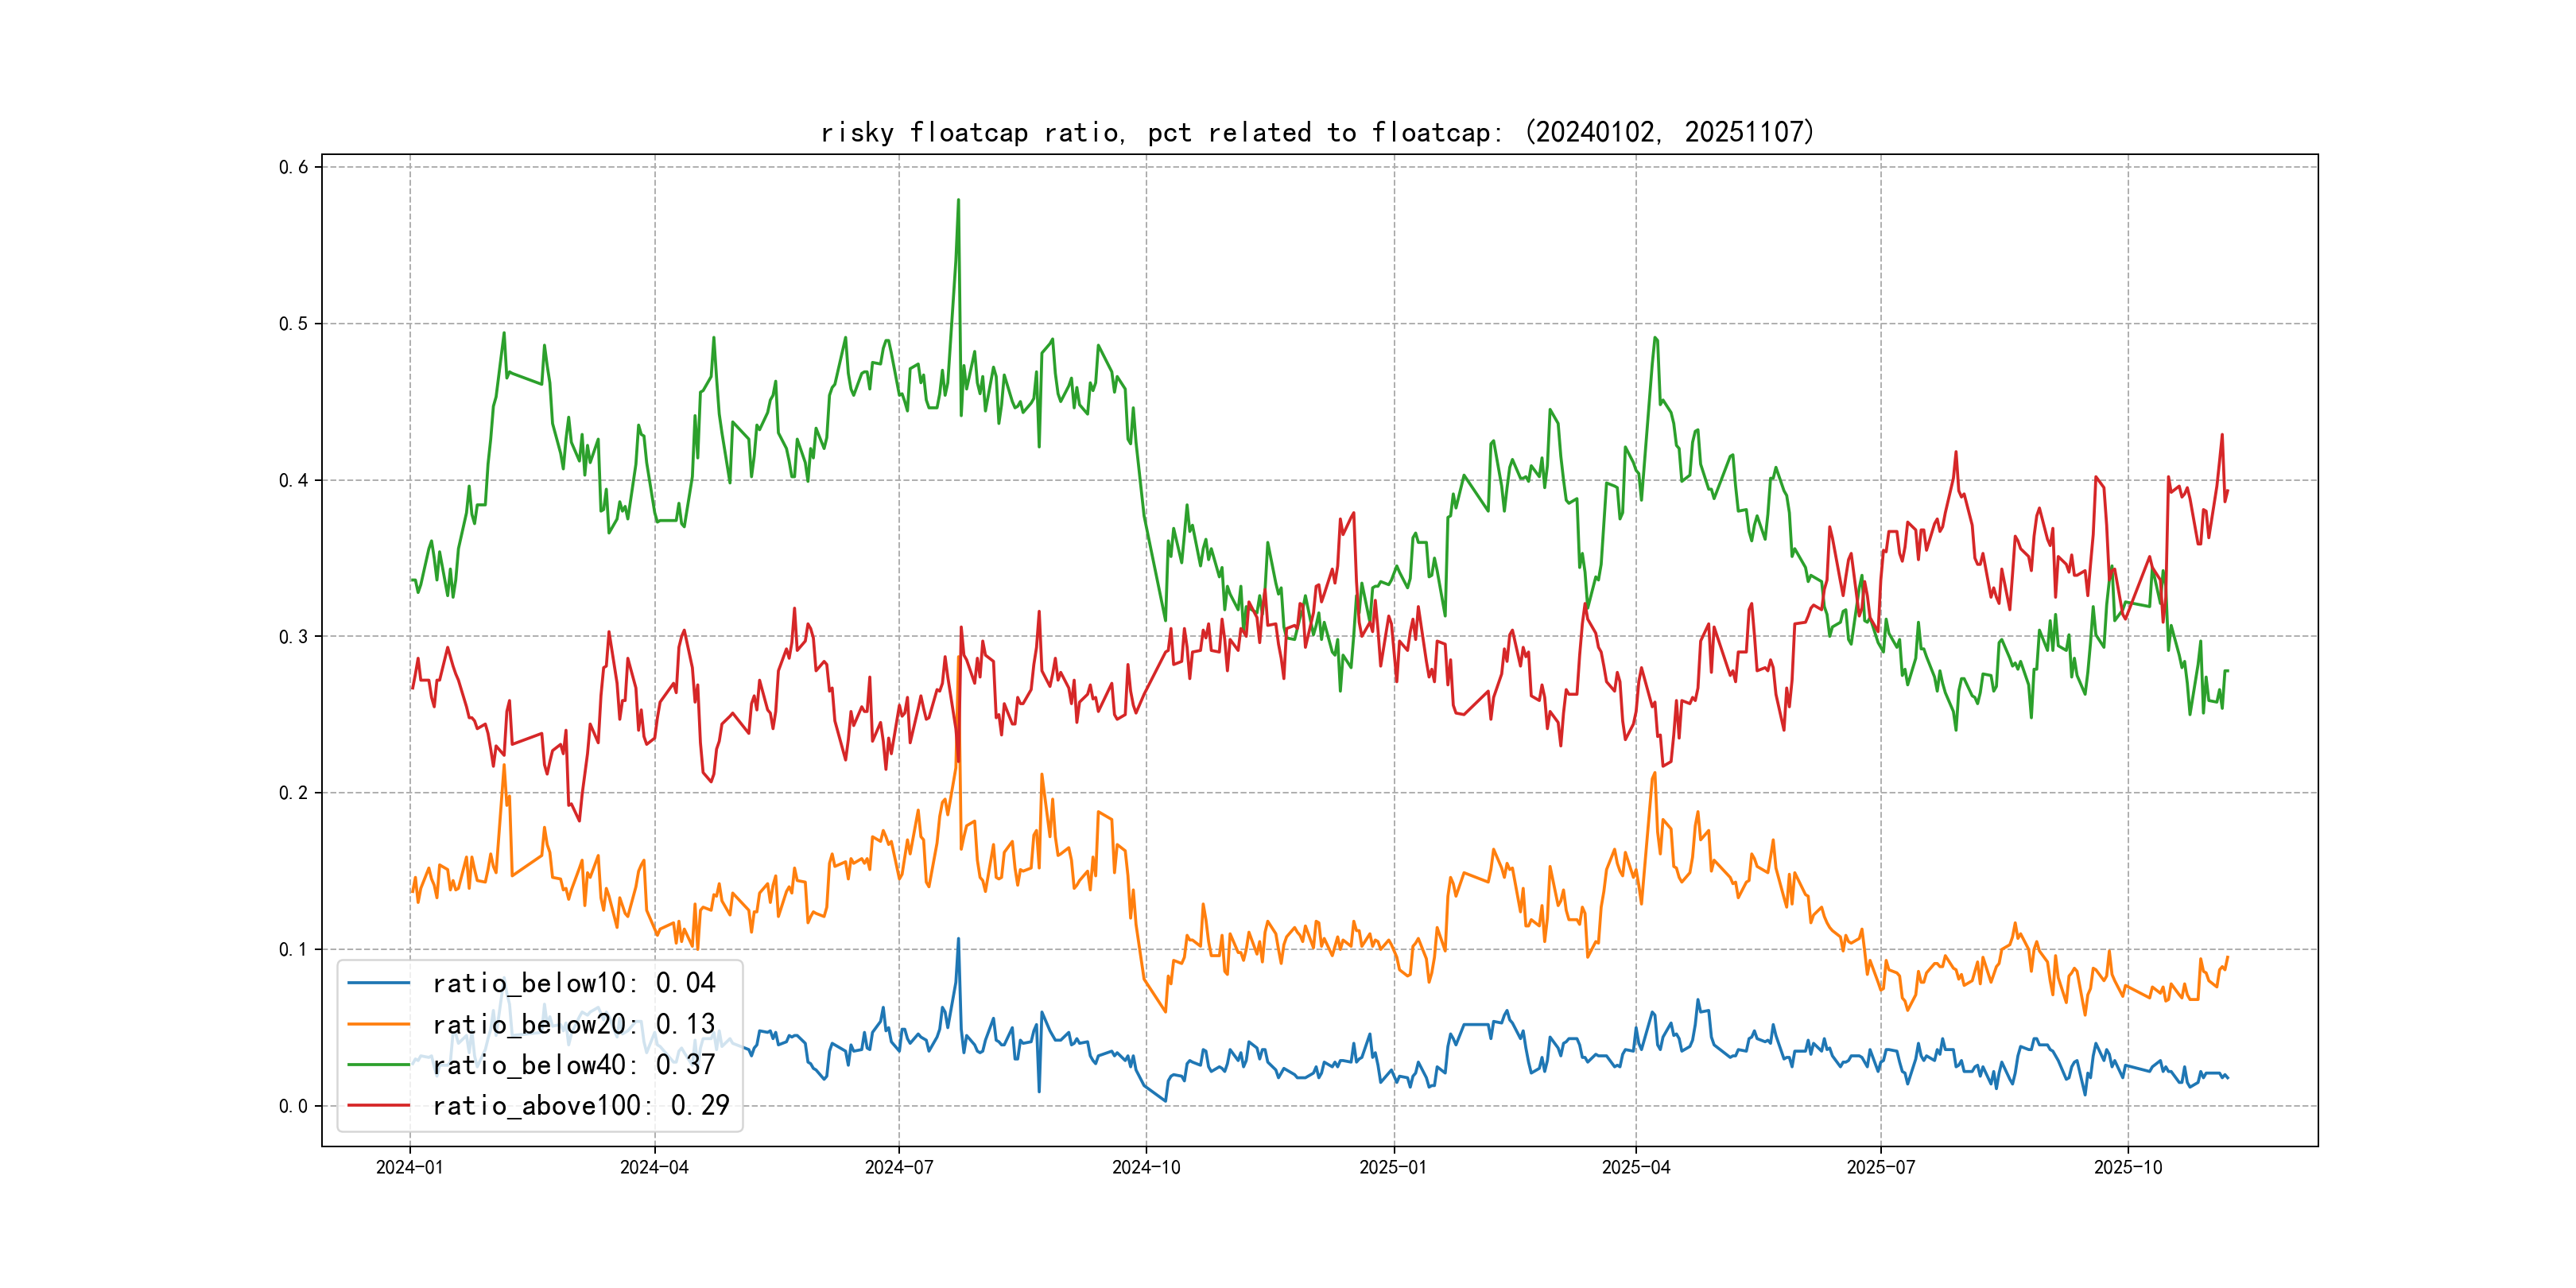The width and height of the screenshot is (2576, 1288).
Task: Select the 'ratio_below20: 0.13' legend label
Action: coord(573,1024)
